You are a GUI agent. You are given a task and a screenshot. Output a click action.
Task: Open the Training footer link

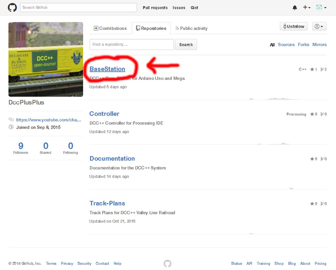[263, 264]
